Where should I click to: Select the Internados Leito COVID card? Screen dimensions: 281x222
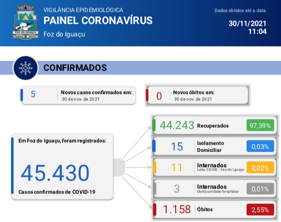[x=215, y=167]
